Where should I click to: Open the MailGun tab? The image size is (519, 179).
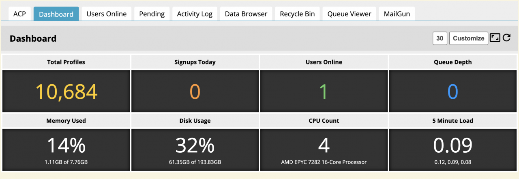[x=397, y=14]
